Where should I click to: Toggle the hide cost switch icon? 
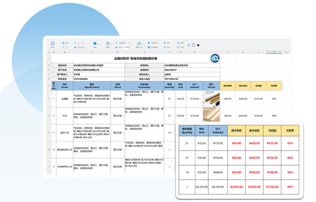(x=189, y=45)
